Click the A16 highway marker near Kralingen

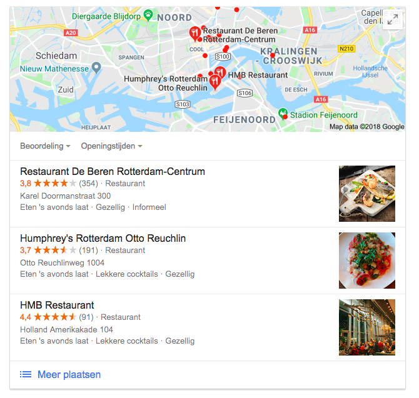point(310,30)
